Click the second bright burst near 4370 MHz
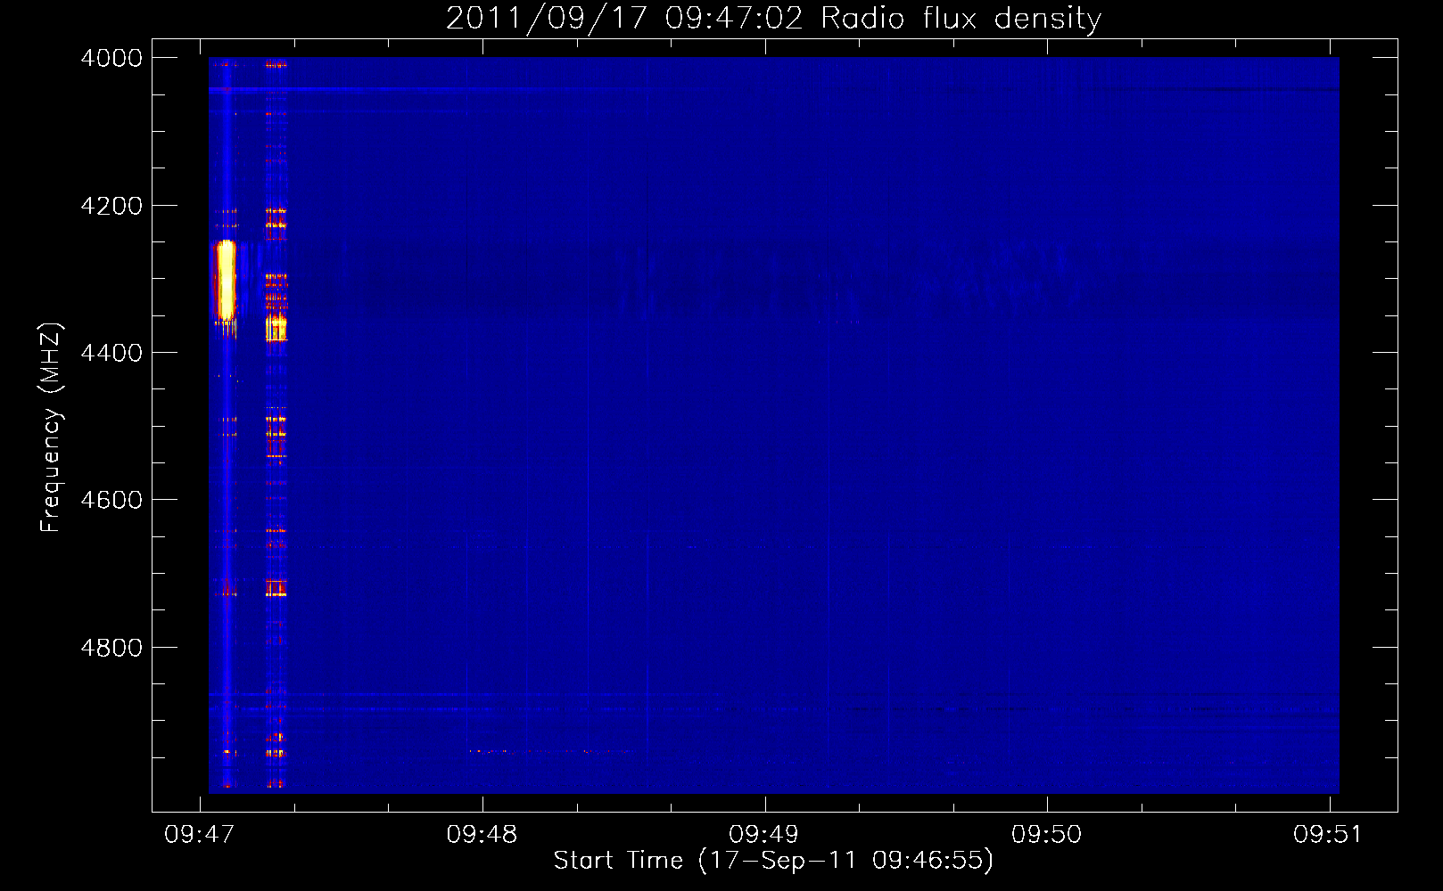 coord(276,328)
